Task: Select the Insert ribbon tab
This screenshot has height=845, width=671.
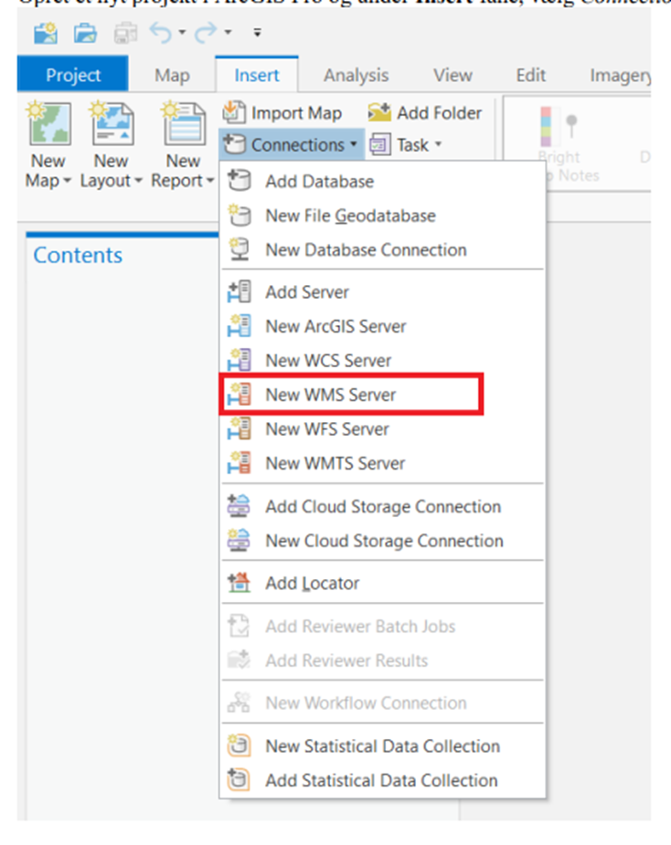Action: 257,75
